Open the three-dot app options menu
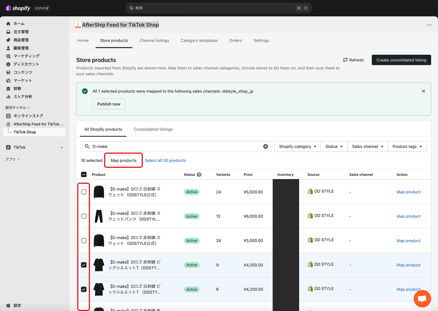This screenshot has height=311, width=438. tap(429, 25)
